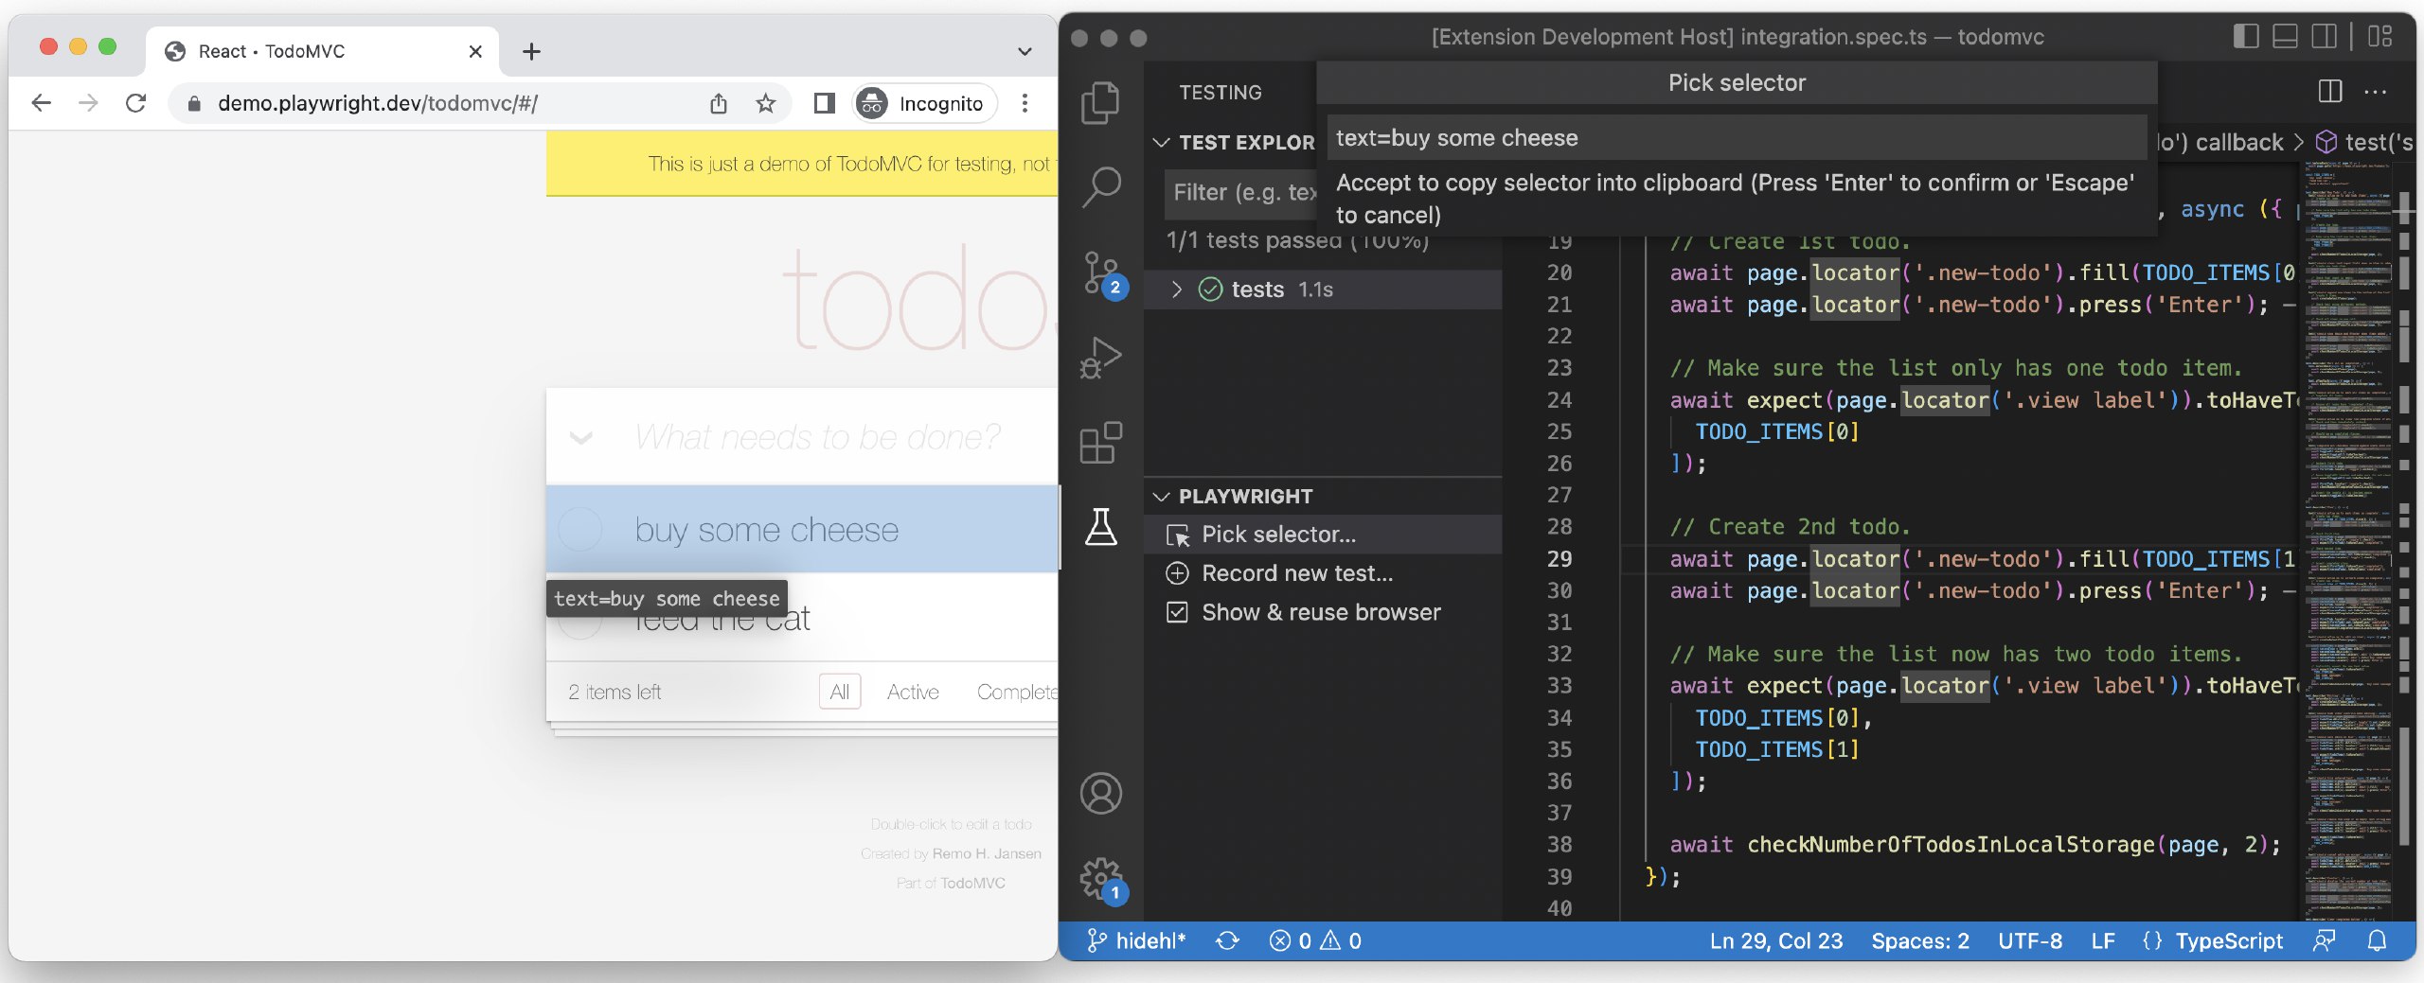Select encoding UTF-8 in status bar
Viewport: 2424px width, 983px height.
[x=2030, y=940]
